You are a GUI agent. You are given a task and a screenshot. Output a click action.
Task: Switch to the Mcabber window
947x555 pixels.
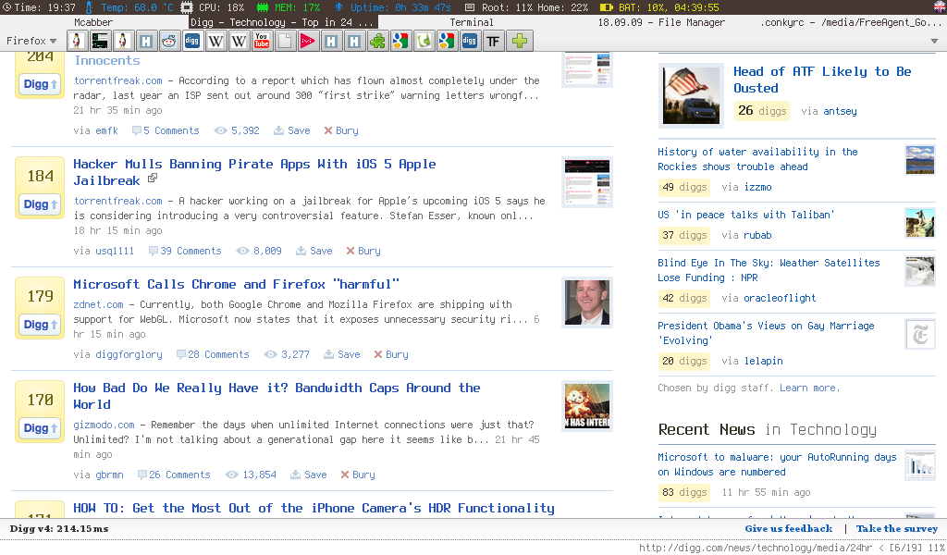tap(93, 22)
